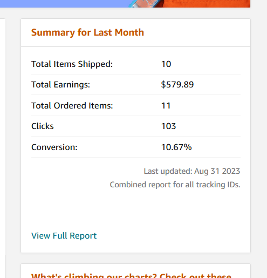Image resolution: width=267 pixels, height=278 pixels.
Task: Click the left adjacent panel edge
Action: (3, 137)
